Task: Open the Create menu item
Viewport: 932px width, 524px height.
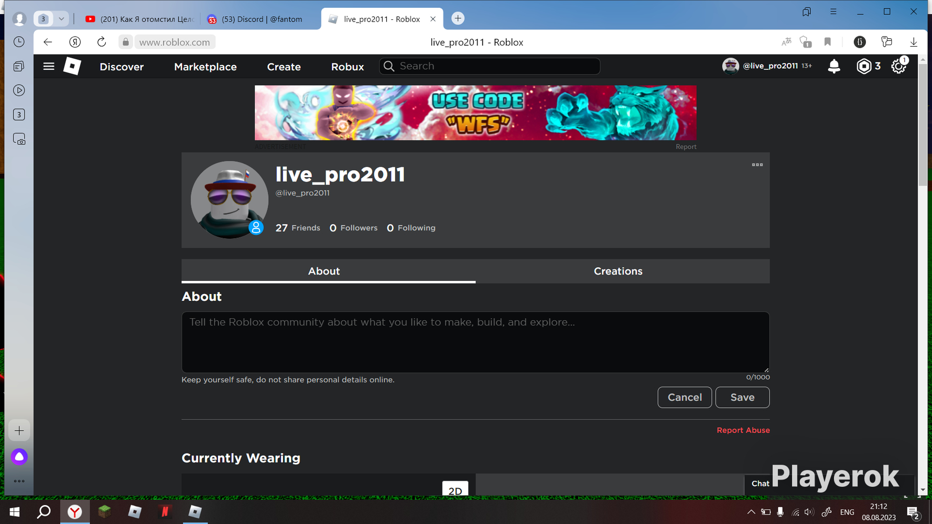Action: [284, 67]
